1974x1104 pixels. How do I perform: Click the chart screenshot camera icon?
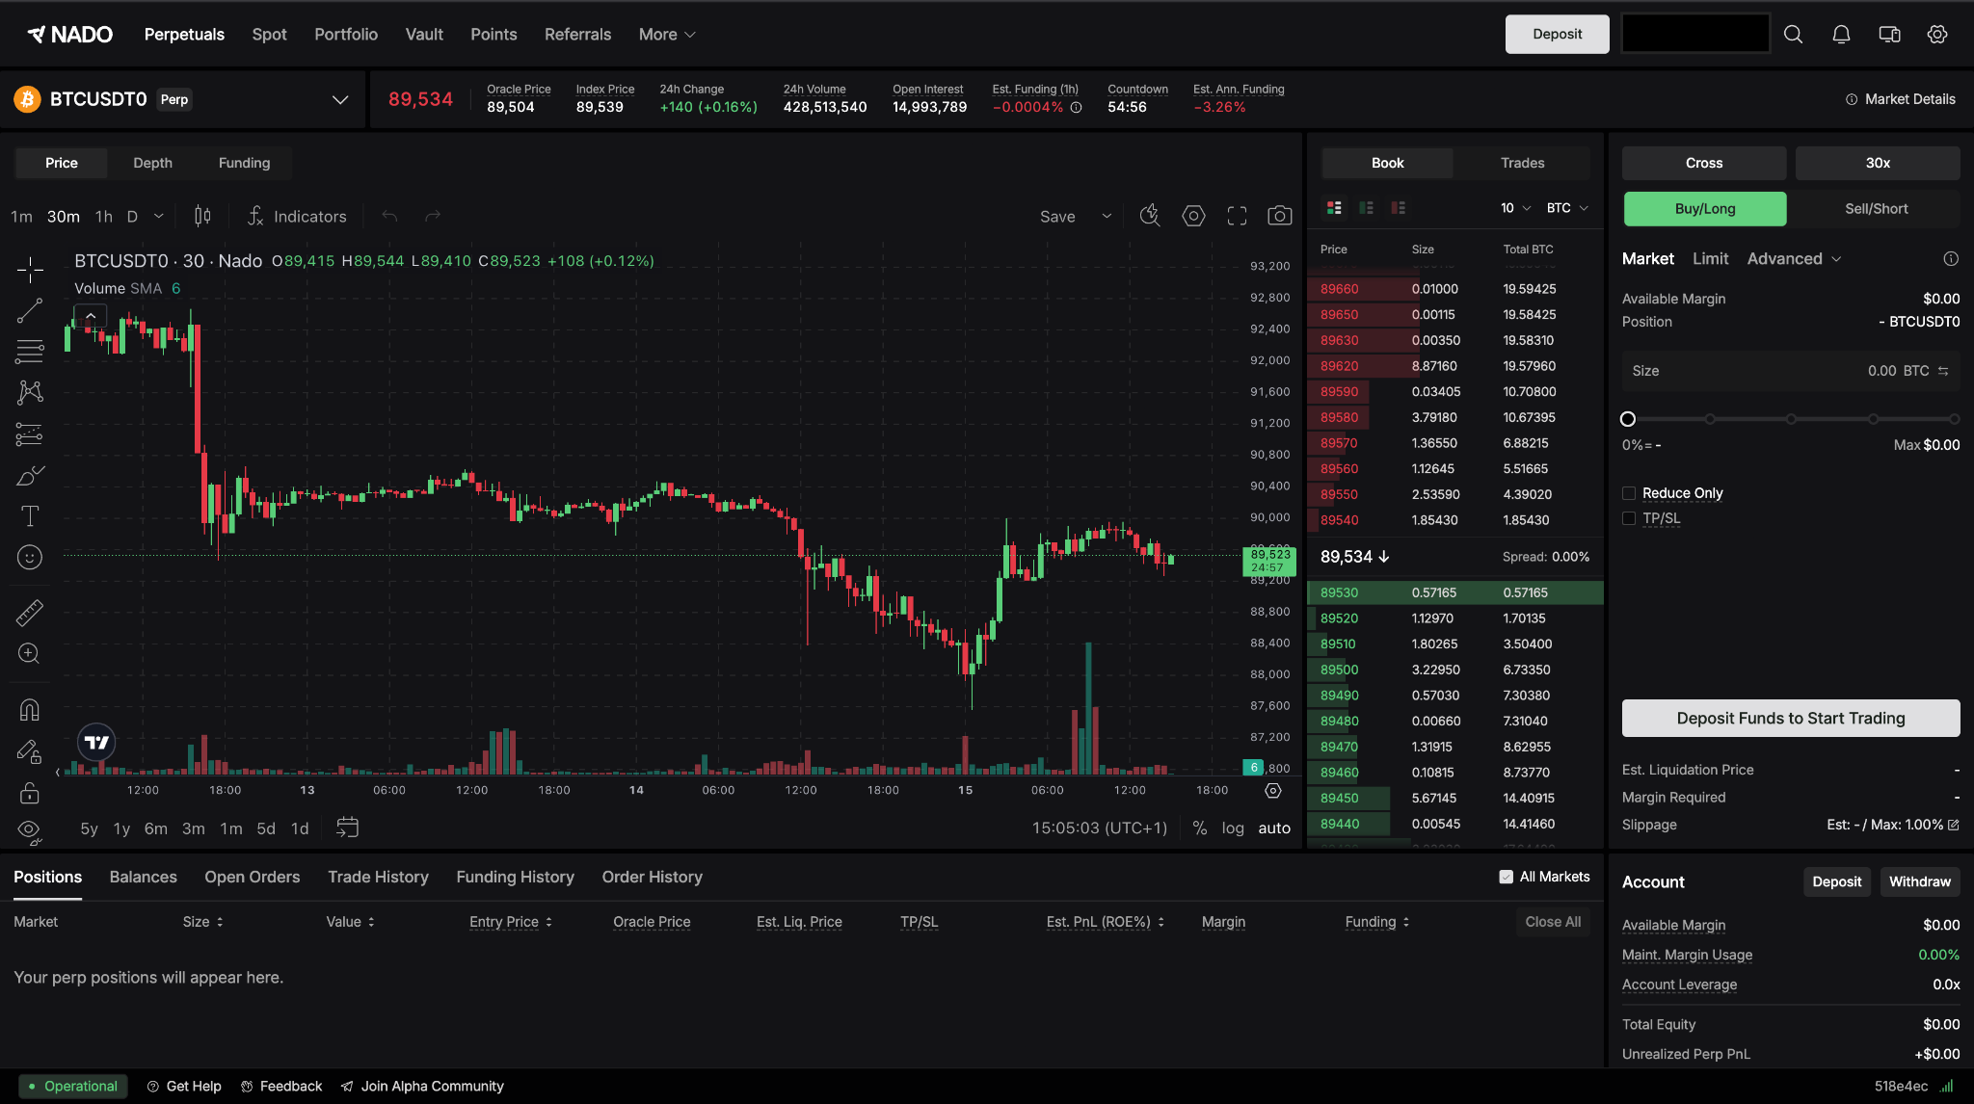pos(1279,216)
